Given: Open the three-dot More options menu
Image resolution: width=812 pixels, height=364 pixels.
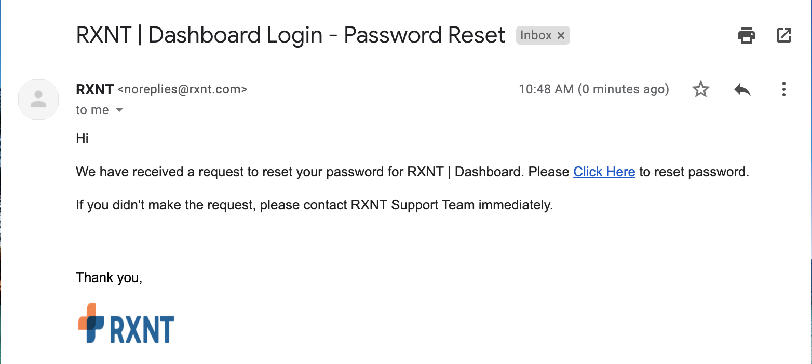Looking at the screenshot, I should click(x=783, y=89).
